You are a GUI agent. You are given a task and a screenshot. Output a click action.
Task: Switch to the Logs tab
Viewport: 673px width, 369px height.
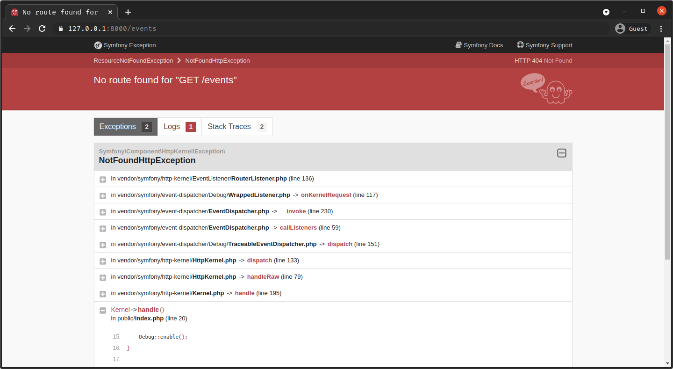[179, 127]
